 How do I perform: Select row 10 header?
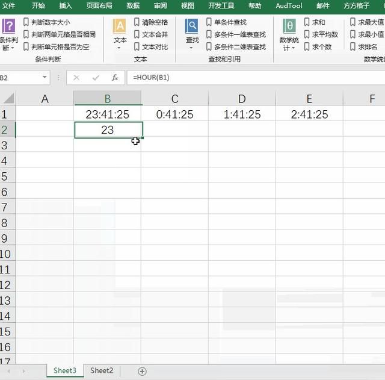pyautogui.click(x=8, y=254)
